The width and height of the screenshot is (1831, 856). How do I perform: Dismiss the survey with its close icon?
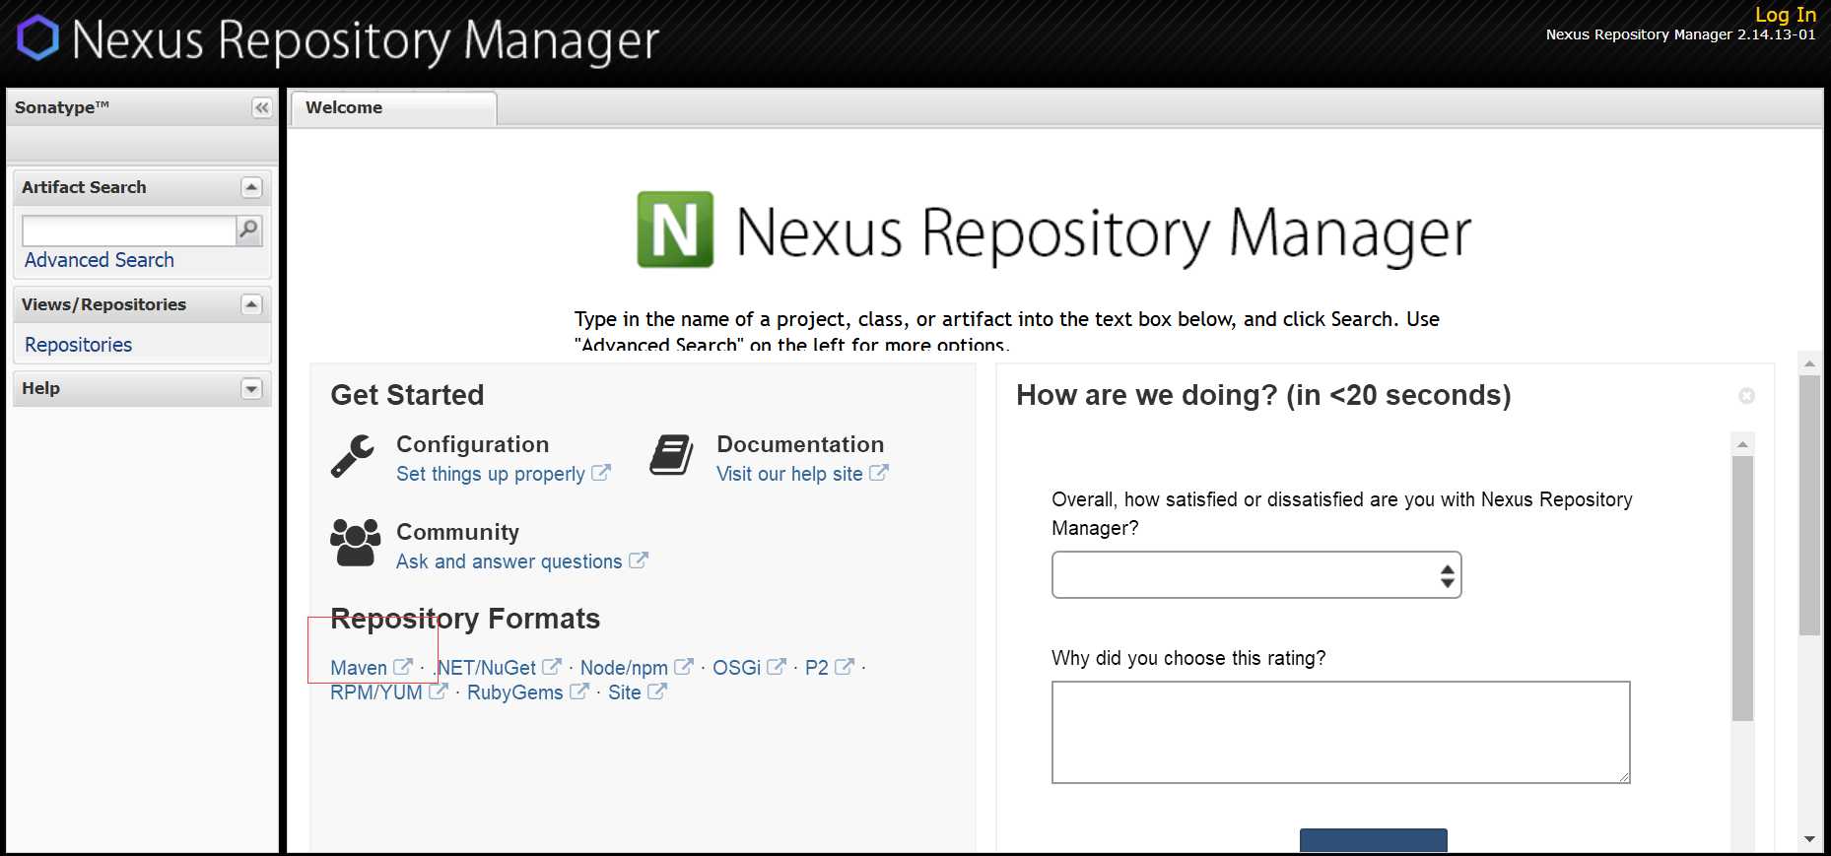click(x=1746, y=396)
